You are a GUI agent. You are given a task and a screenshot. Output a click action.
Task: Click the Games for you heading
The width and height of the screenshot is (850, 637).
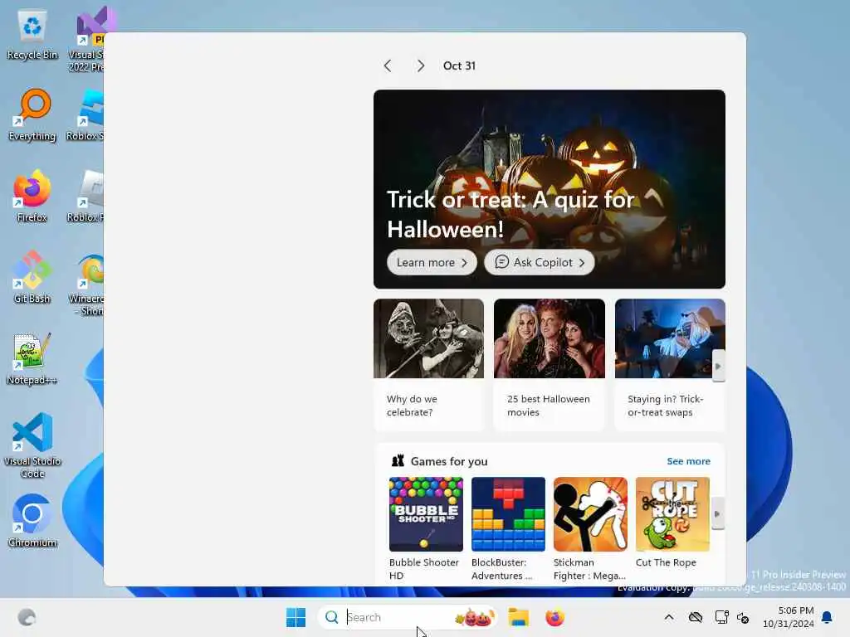[x=449, y=461]
